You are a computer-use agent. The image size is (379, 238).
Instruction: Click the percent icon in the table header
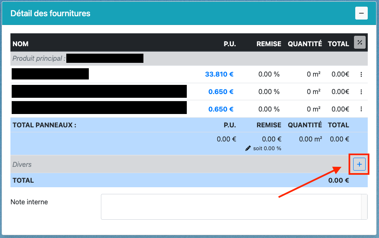click(x=359, y=42)
